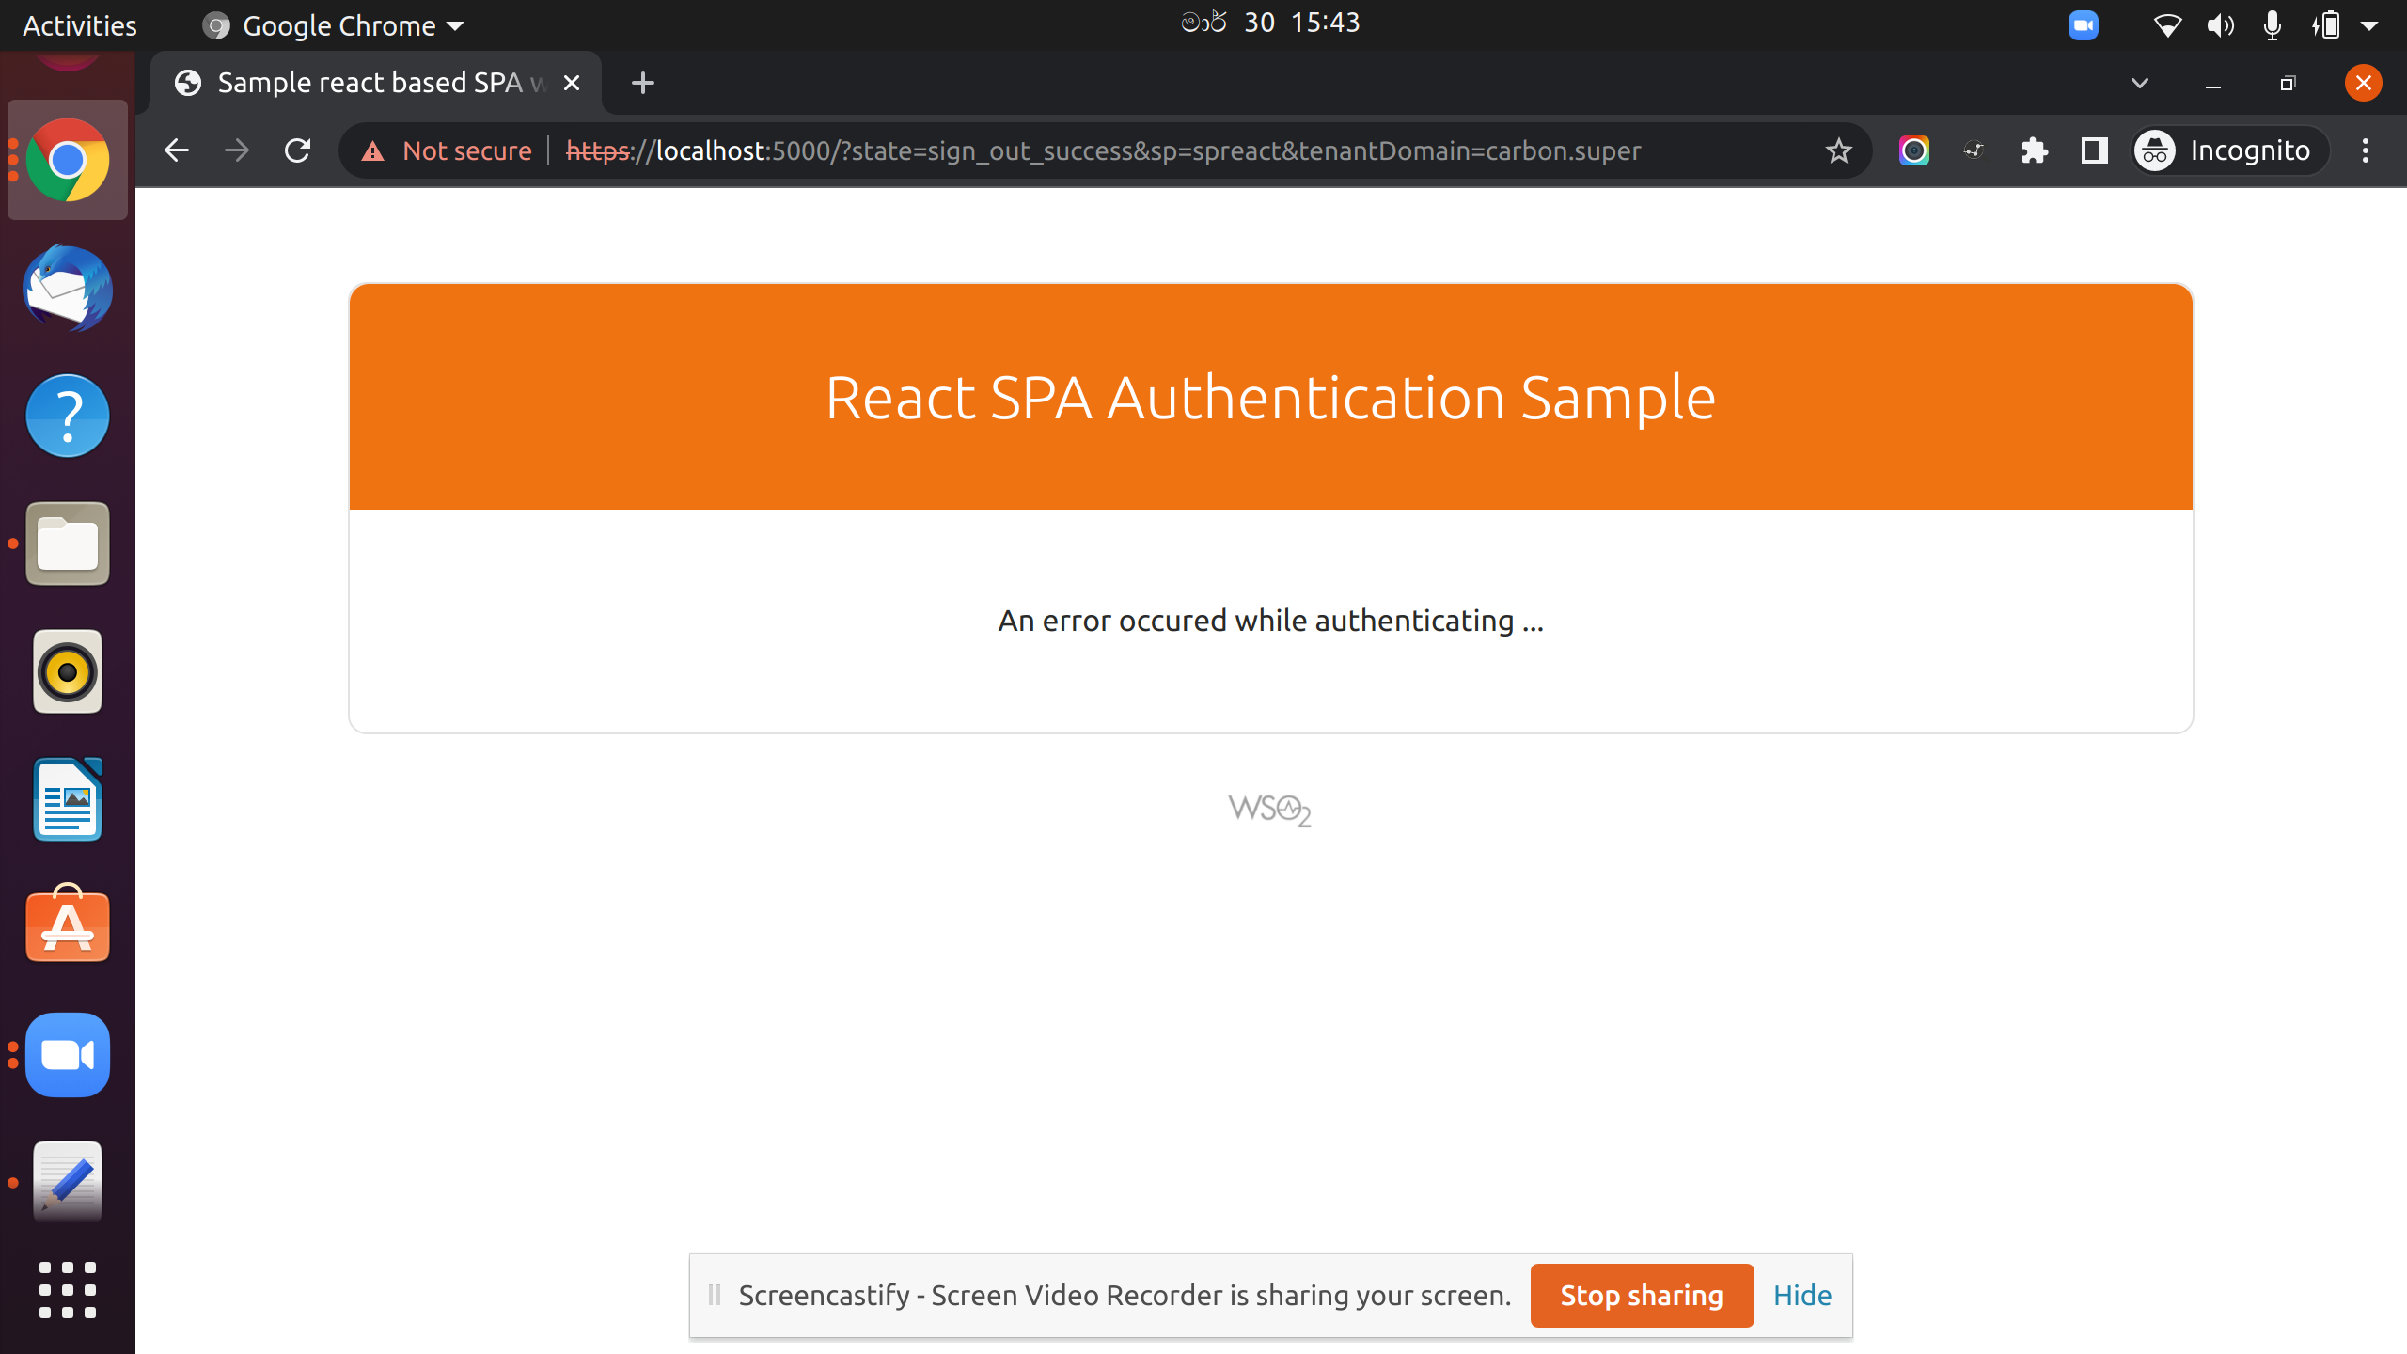Image resolution: width=2407 pixels, height=1354 pixels.
Task: Select the Sample react based SPA tab
Action: click(x=369, y=83)
